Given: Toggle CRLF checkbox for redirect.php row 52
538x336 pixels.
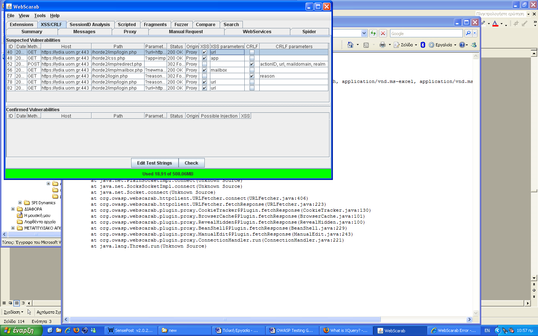Looking at the screenshot, I should pyautogui.click(x=252, y=64).
